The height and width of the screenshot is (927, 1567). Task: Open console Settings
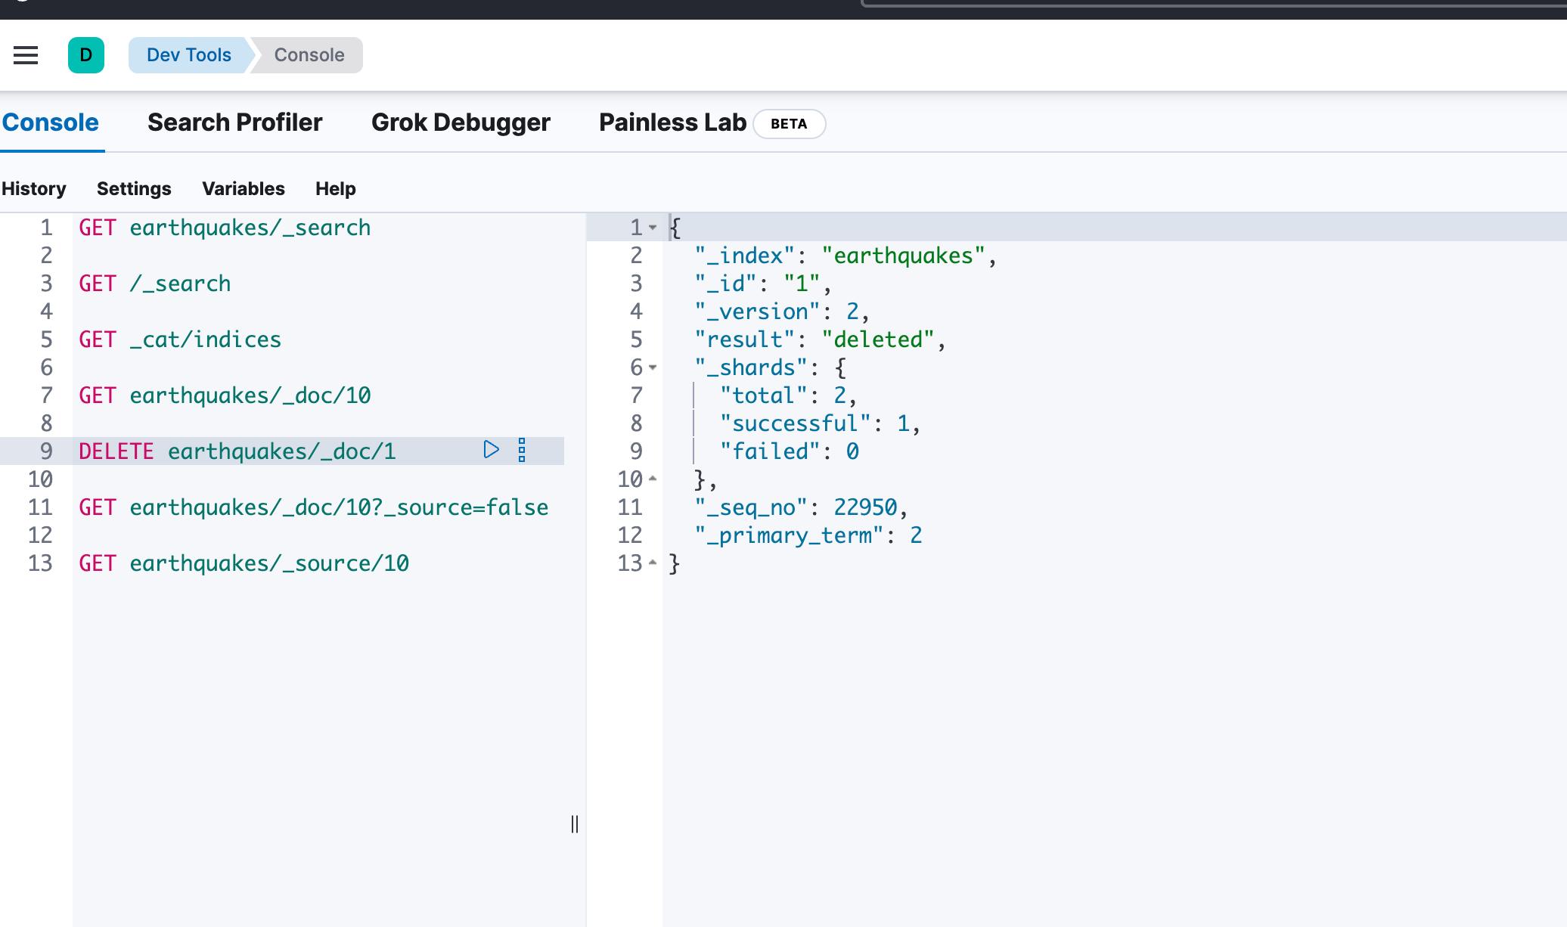pos(134,188)
